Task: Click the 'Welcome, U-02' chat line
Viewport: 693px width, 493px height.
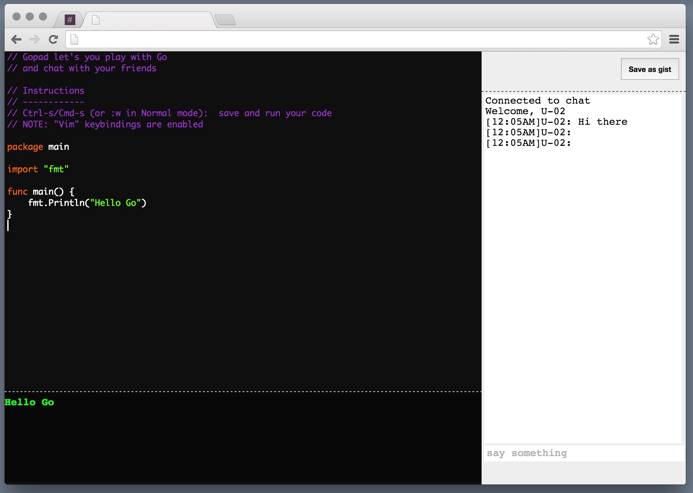Action: (525, 111)
